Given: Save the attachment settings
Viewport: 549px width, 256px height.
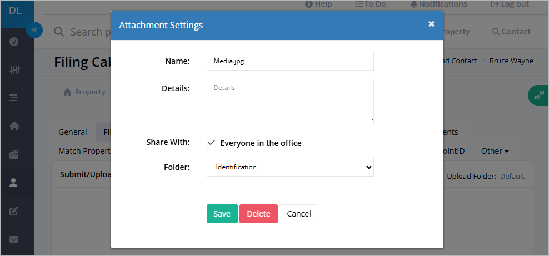Looking at the screenshot, I should coord(222,214).
